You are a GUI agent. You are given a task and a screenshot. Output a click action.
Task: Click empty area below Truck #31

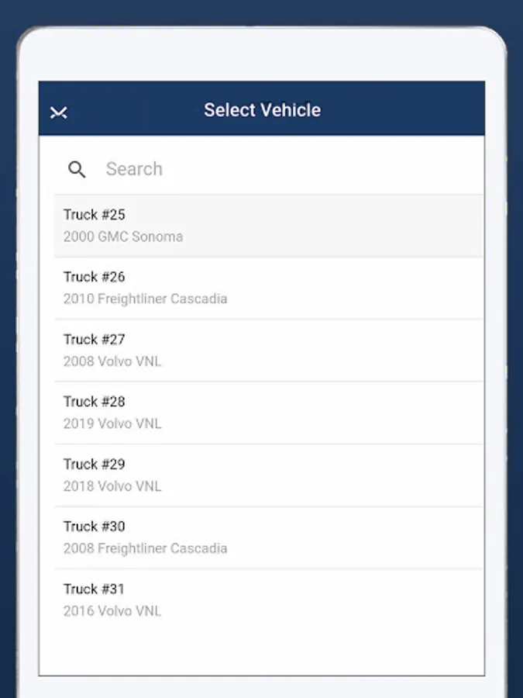262,650
